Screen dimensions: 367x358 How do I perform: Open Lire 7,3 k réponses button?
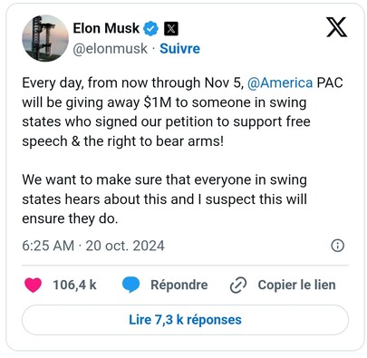pos(185,320)
